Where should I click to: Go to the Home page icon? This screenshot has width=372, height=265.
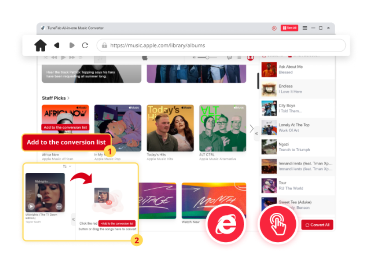click(x=40, y=45)
